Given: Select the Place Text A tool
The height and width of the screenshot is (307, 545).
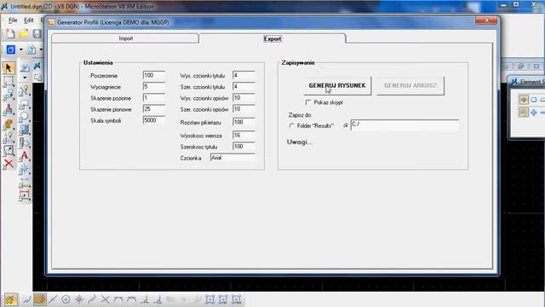Looking at the screenshot, I should pyautogui.click(x=24, y=155).
